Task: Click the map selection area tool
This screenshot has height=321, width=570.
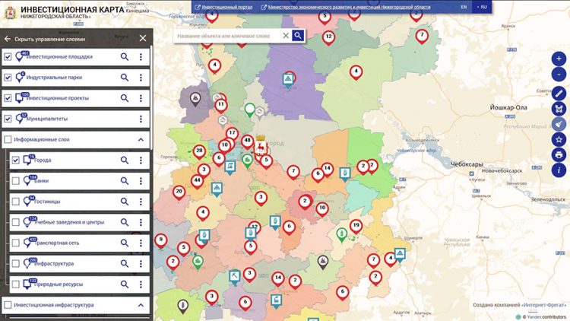Action: pyautogui.click(x=559, y=109)
